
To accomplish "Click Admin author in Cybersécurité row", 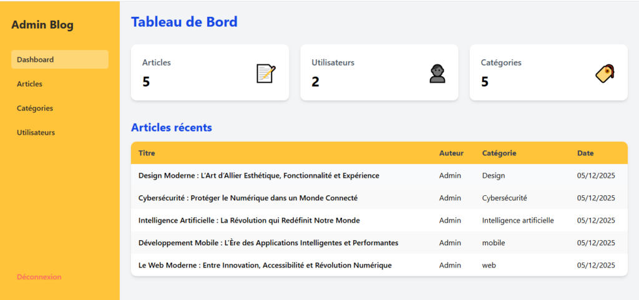I will pyautogui.click(x=451, y=198).
